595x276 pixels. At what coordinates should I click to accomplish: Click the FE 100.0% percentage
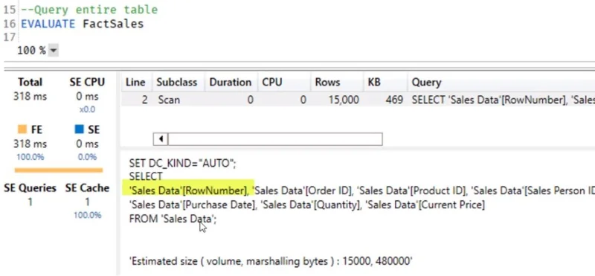point(30,157)
